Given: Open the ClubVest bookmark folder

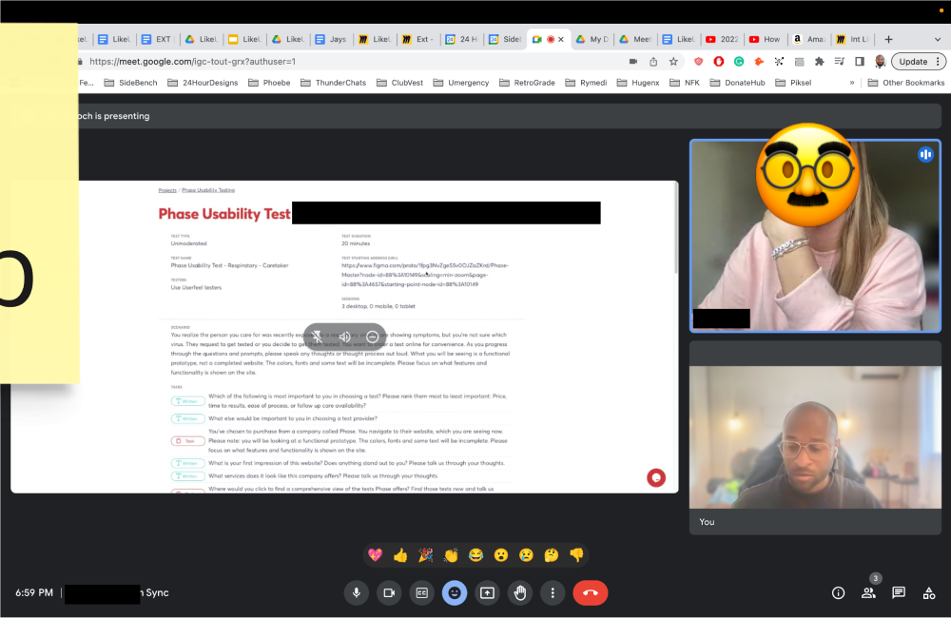Looking at the screenshot, I should pyautogui.click(x=399, y=83).
